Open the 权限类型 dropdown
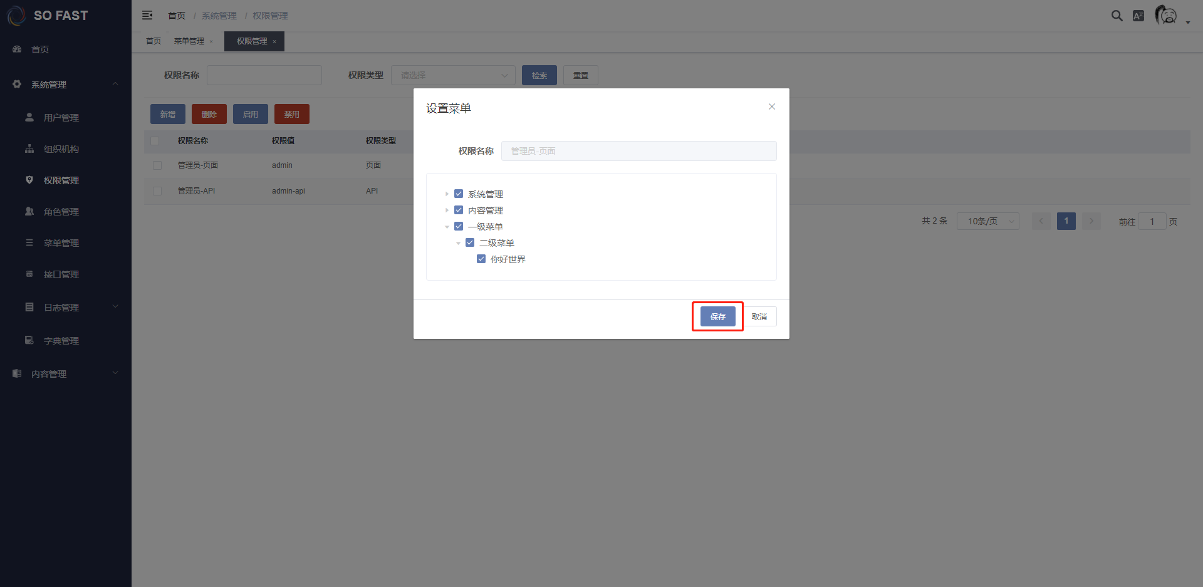1203x587 pixels. 453,75
